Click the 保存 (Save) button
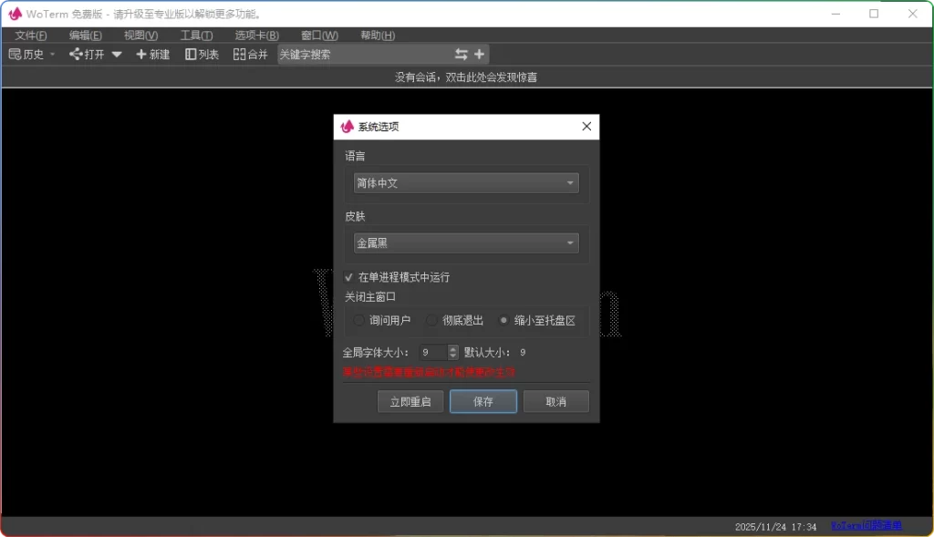The width and height of the screenshot is (934, 537). click(x=483, y=401)
